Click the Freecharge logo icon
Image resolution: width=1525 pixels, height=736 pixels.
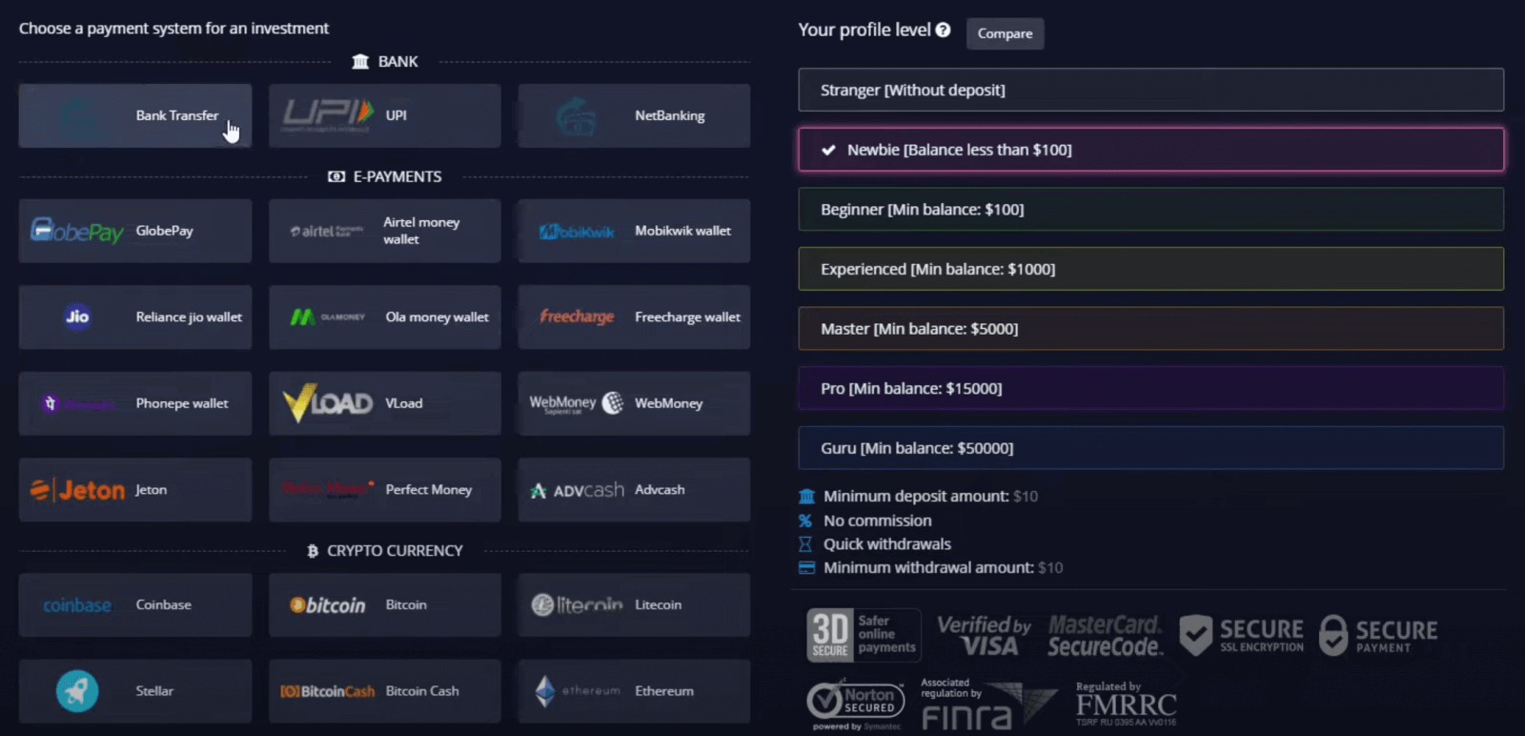tap(577, 317)
